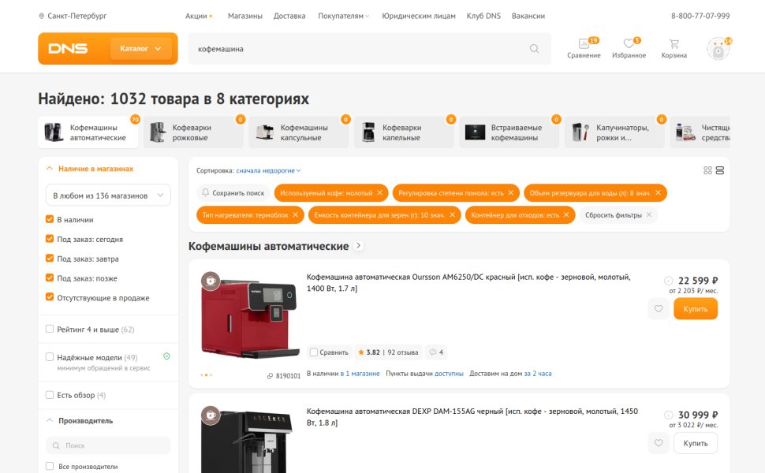Remove filter Емкость контейнера для зерен
The width and height of the screenshot is (765, 473).
452,214
